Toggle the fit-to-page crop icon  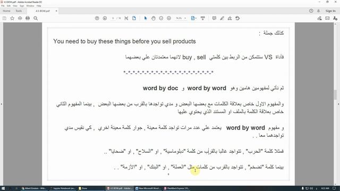(x=126, y=19)
